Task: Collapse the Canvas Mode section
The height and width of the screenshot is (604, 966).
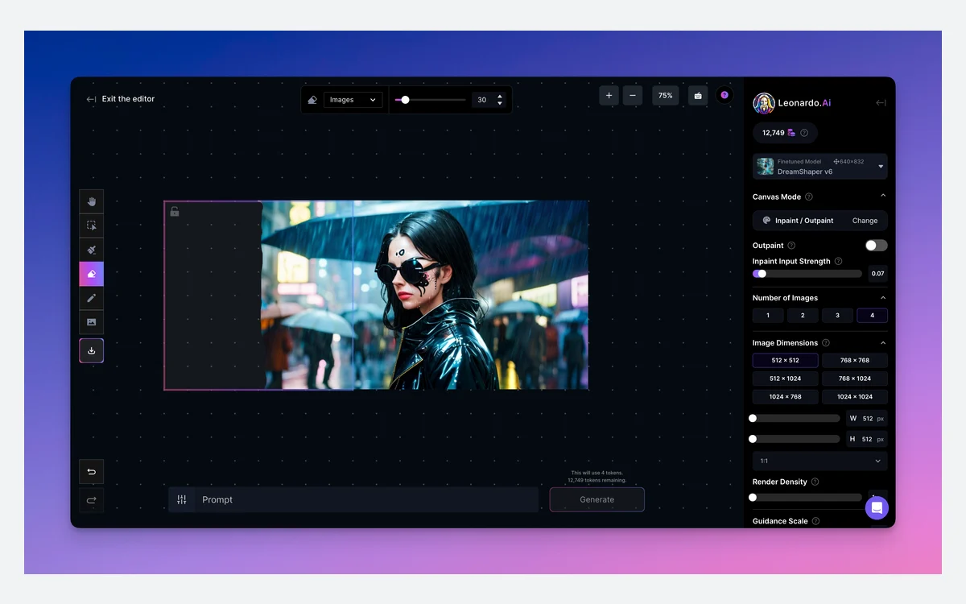Action: click(882, 196)
